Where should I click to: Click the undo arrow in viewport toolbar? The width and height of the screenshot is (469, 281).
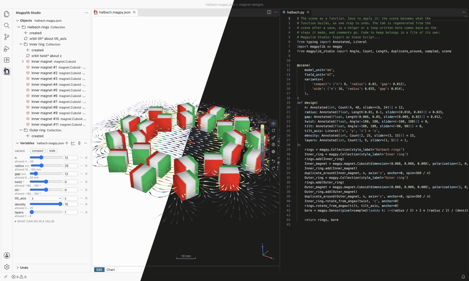273,161
